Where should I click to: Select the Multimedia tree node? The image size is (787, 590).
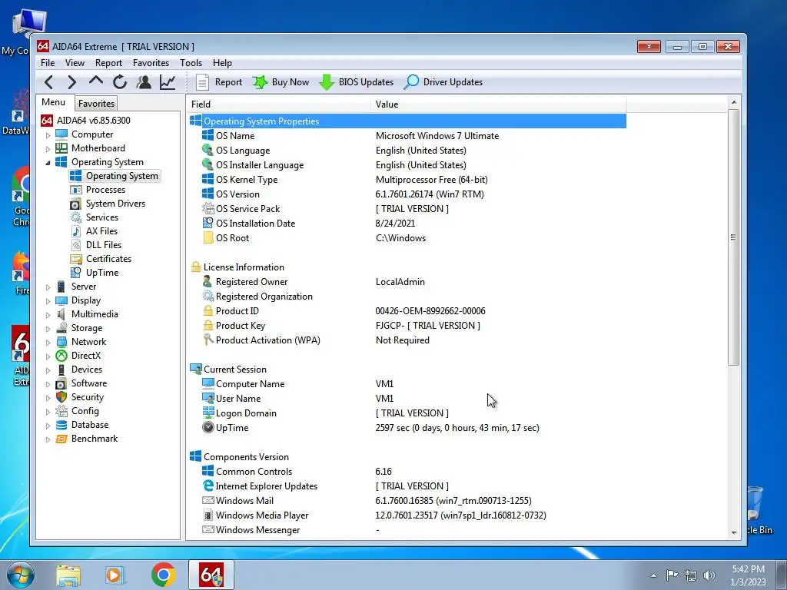95,314
